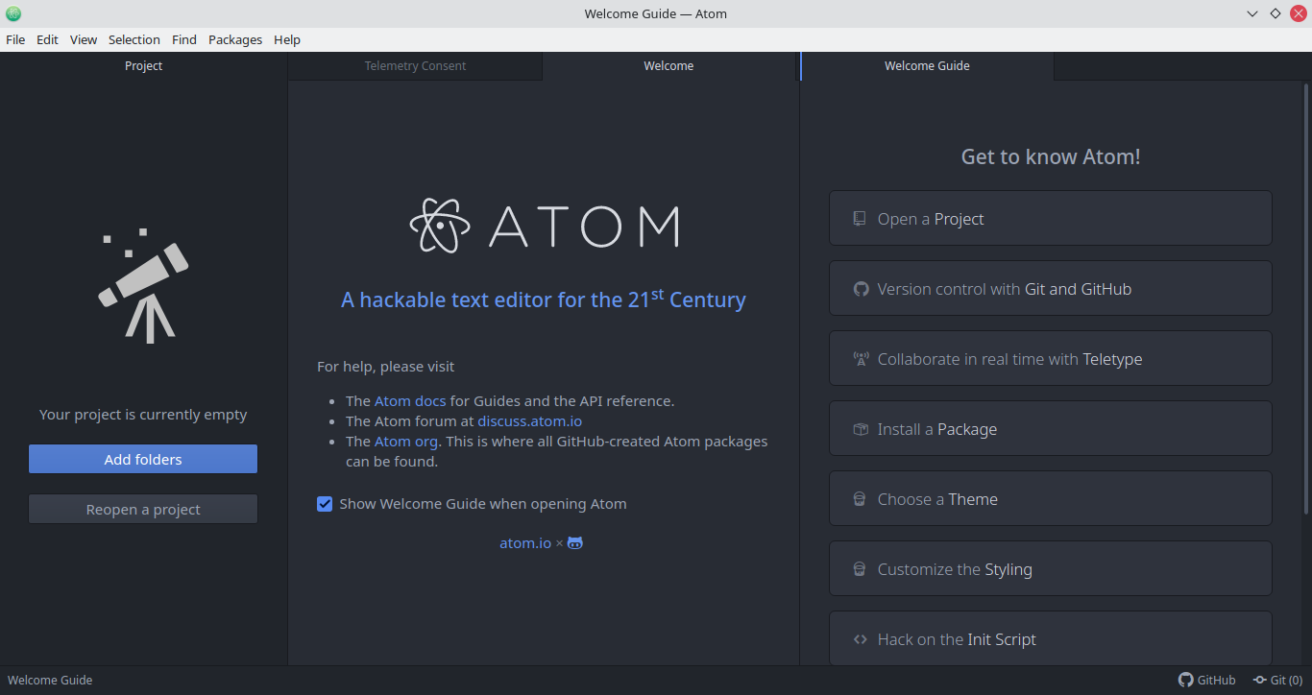Click the Octocat icon next to atom.io
The height and width of the screenshot is (695, 1312).
coord(575,543)
